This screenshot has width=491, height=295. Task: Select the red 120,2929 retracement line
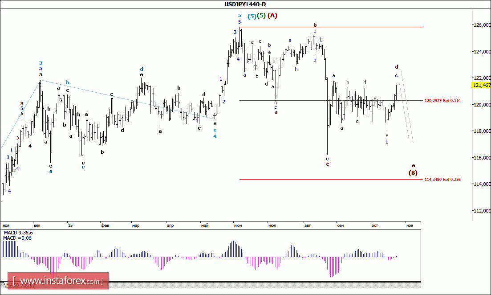tap(331, 101)
